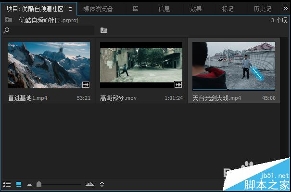Click audio waveform badge on 直进基地 clip
The image size is (291, 192).
pos(86,84)
